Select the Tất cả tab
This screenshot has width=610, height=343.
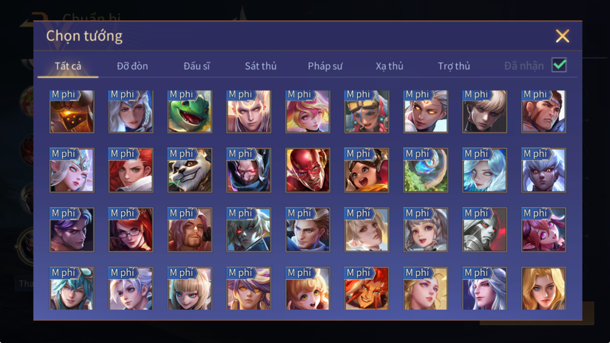pyautogui.click(x=68, y=66)
